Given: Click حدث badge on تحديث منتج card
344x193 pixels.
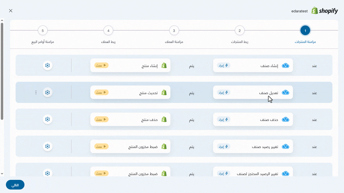Looking at the screenshot, I should click(x=101, y=92).
